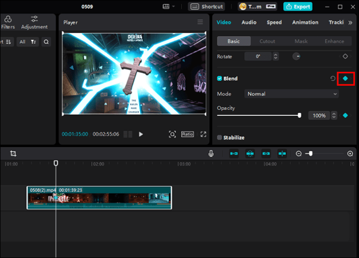Zoom in timeline with plus magnifier
The height and width of the screenshot is (258, 359).
coord(350,153)
